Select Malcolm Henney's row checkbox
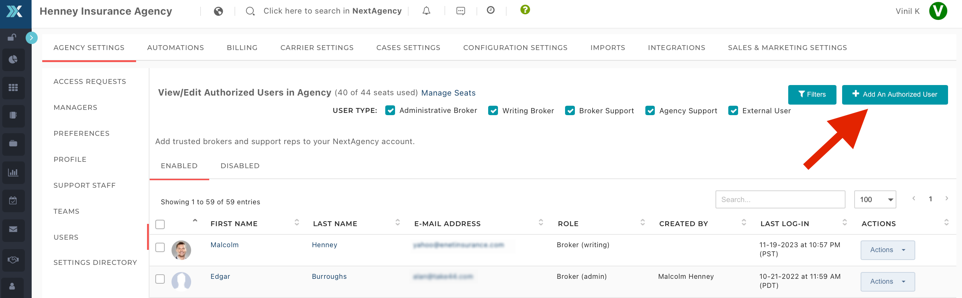The height and width of the screenshot is (298, 962). [160, 247]
